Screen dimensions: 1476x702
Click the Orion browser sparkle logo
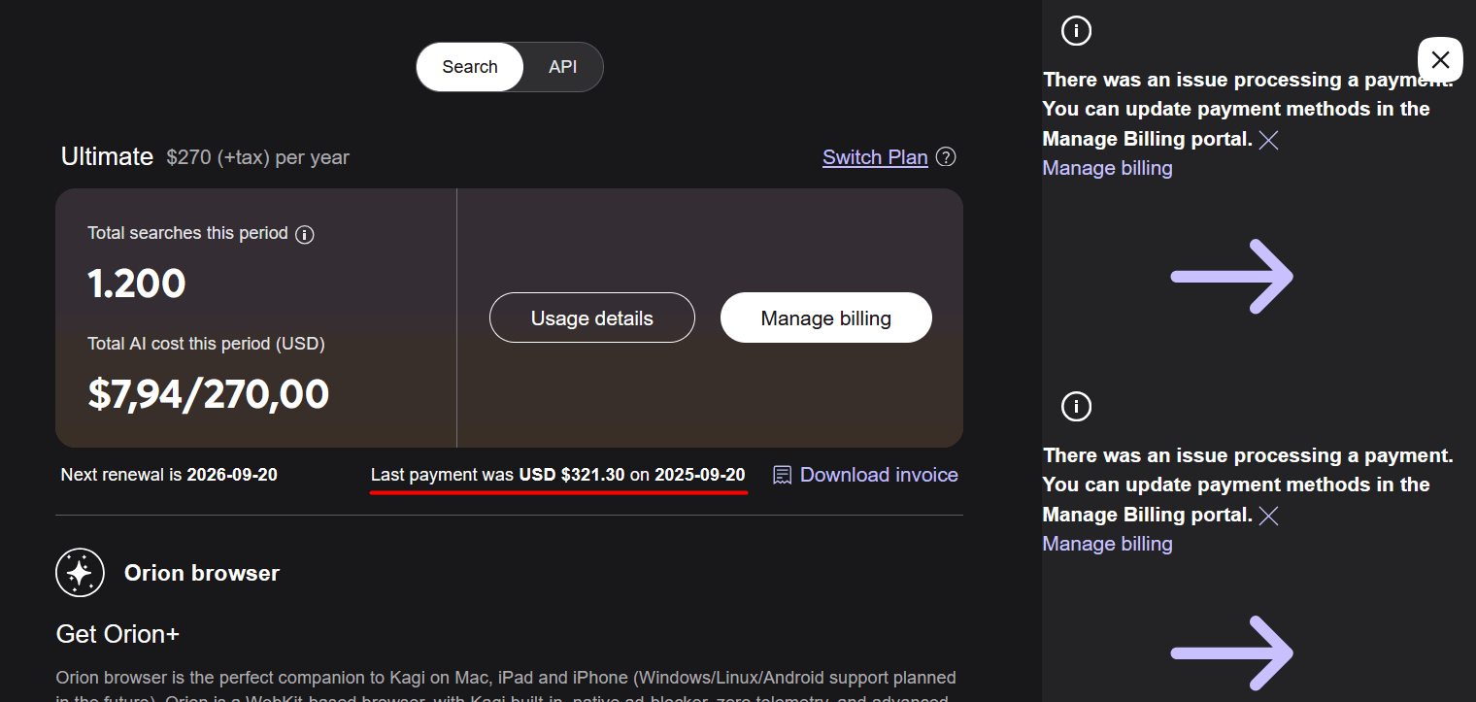click(80, 573)
